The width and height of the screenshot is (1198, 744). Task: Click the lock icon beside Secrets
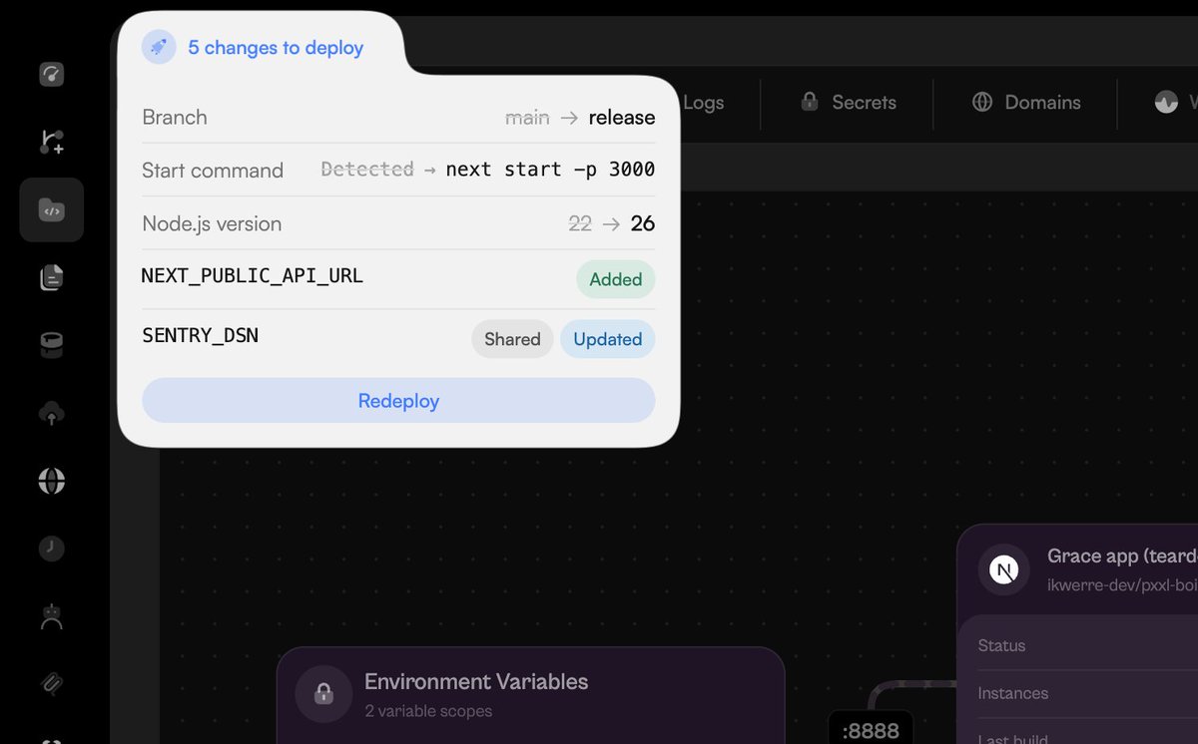tap(810, 102)
